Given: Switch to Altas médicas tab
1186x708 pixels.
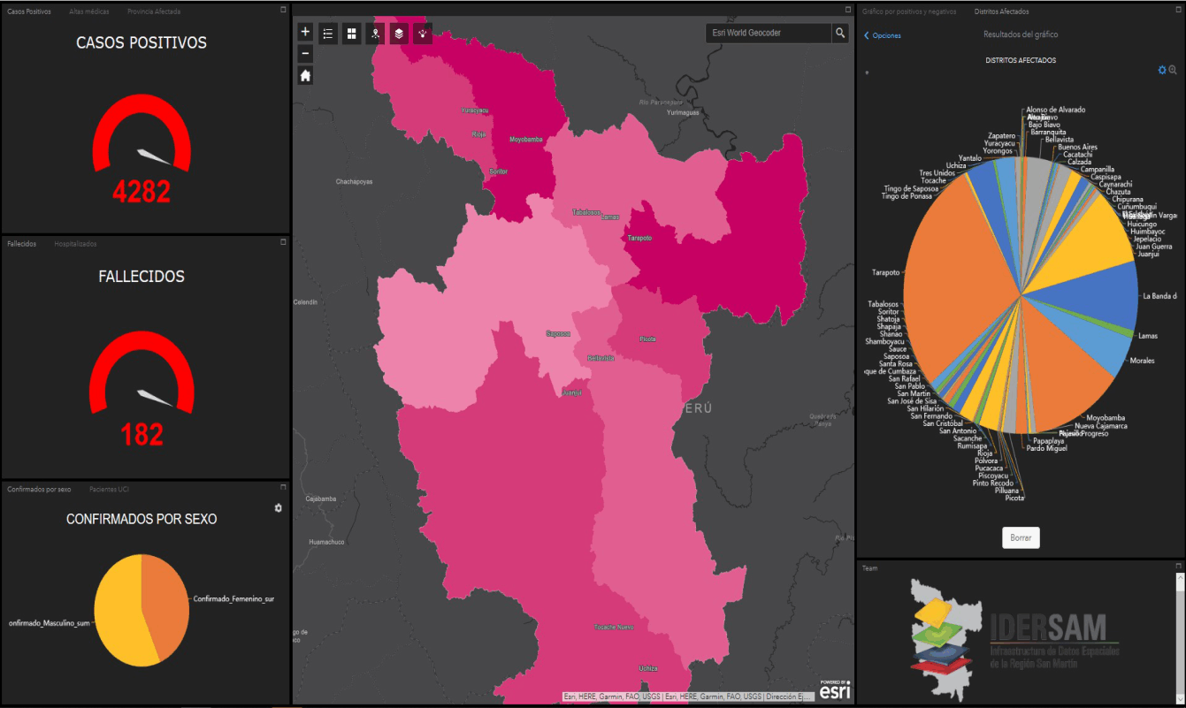Looking at the screenshot, I should pyautogui.click(x=89, y=12).
